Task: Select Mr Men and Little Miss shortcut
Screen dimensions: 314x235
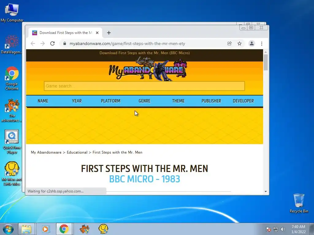Action: (12, 174)
